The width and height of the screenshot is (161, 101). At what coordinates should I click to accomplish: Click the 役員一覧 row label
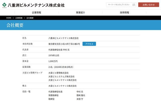click(x=26, y=91)
